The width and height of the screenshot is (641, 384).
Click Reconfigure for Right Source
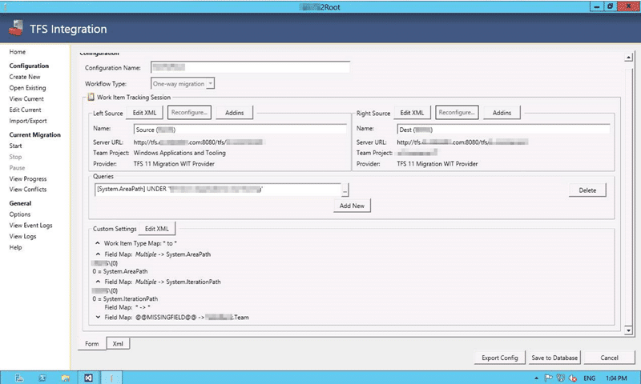tap(457, 112)
